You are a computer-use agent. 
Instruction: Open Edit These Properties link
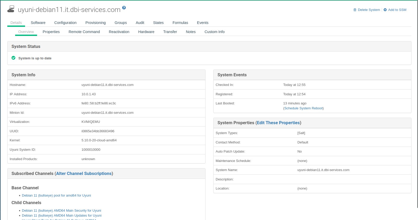[278, 123]
